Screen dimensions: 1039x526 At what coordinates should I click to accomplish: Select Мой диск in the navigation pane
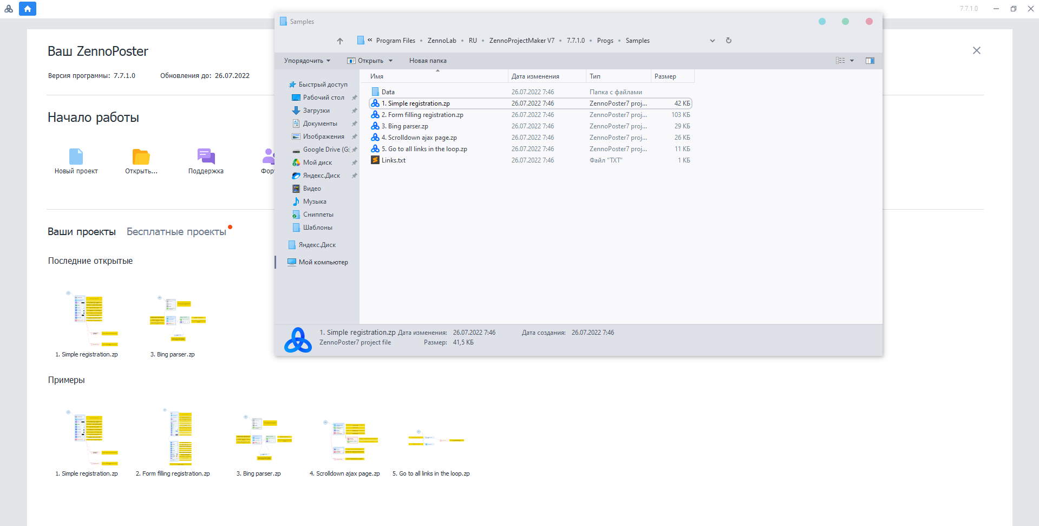pyautogui.click(x=317, y=163)
